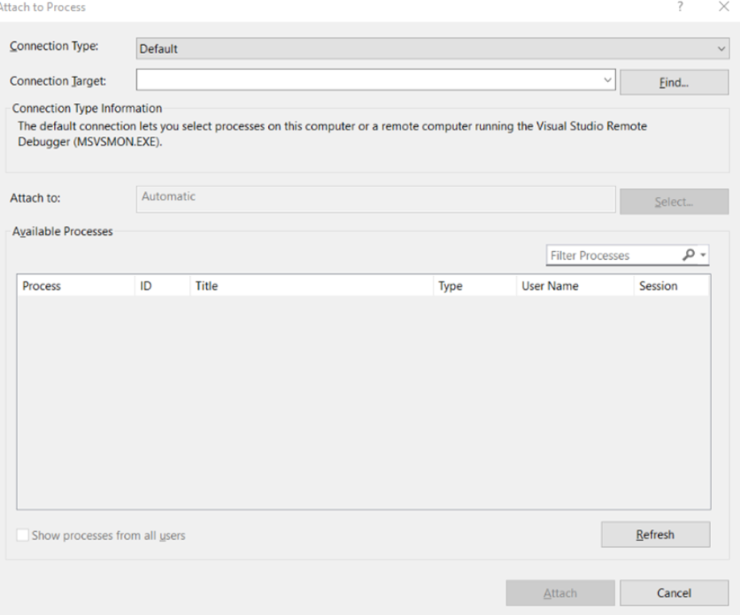The height and width of the screenshot is (615, 740).
Task: Sort by the Title column header
Action: (x=312, y=286)
